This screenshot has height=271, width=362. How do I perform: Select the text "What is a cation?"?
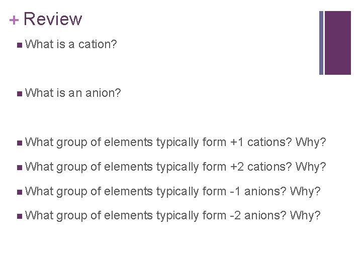[x=70, y=45]
